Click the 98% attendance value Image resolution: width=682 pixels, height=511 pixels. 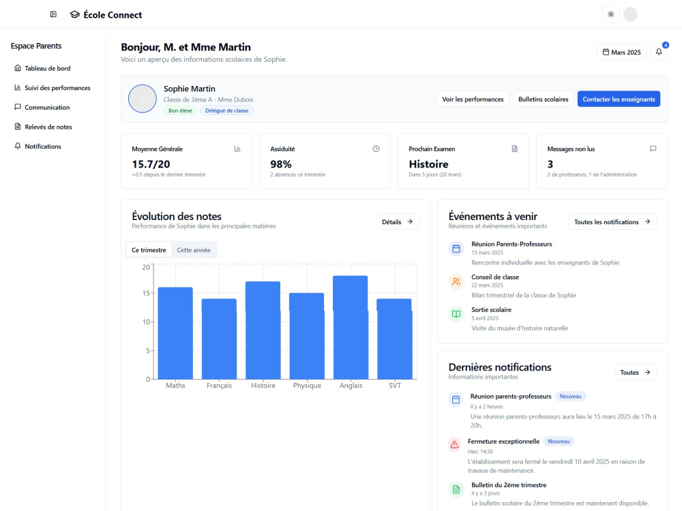[x=281, y=164]
